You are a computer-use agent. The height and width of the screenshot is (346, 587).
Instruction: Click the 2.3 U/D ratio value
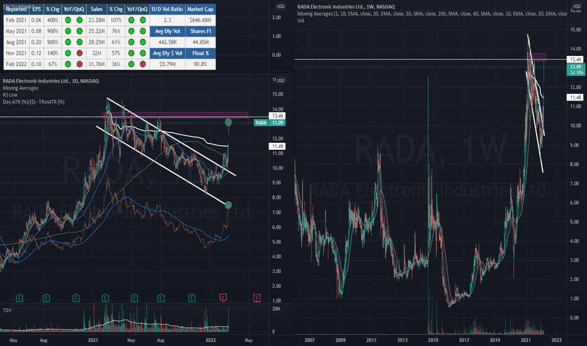tap(168, 20)
